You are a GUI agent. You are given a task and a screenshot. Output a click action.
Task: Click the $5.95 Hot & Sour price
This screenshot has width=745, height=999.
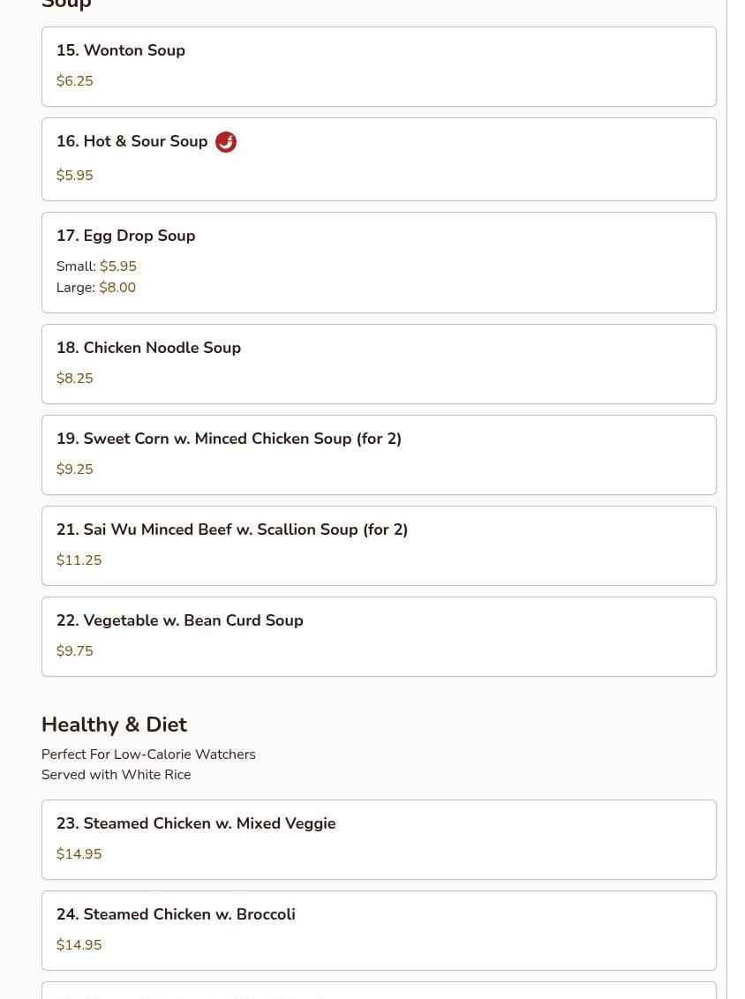74,176
